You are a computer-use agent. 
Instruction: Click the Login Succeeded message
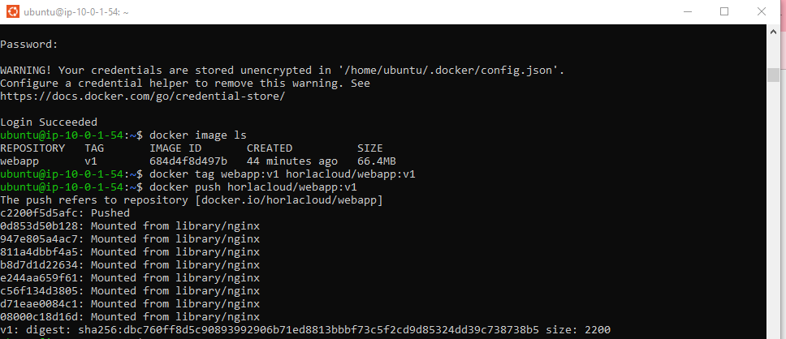pos(49,122)
